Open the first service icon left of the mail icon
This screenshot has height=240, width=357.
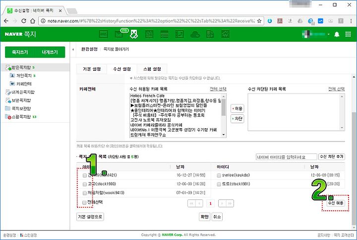104,34
